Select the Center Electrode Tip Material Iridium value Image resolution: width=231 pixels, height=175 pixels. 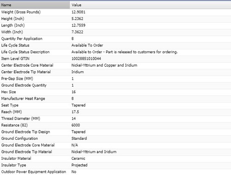pyautogui.click(x=78, y=72)
